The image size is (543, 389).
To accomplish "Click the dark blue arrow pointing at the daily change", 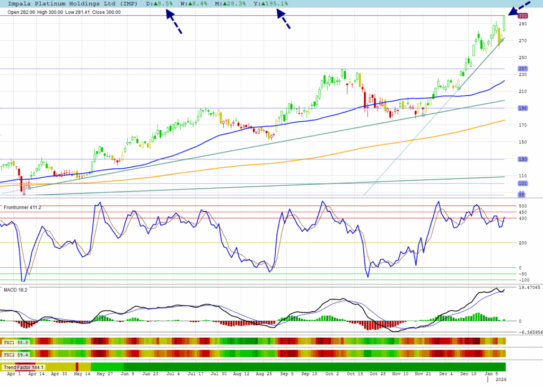I will [x=174, y=22].
